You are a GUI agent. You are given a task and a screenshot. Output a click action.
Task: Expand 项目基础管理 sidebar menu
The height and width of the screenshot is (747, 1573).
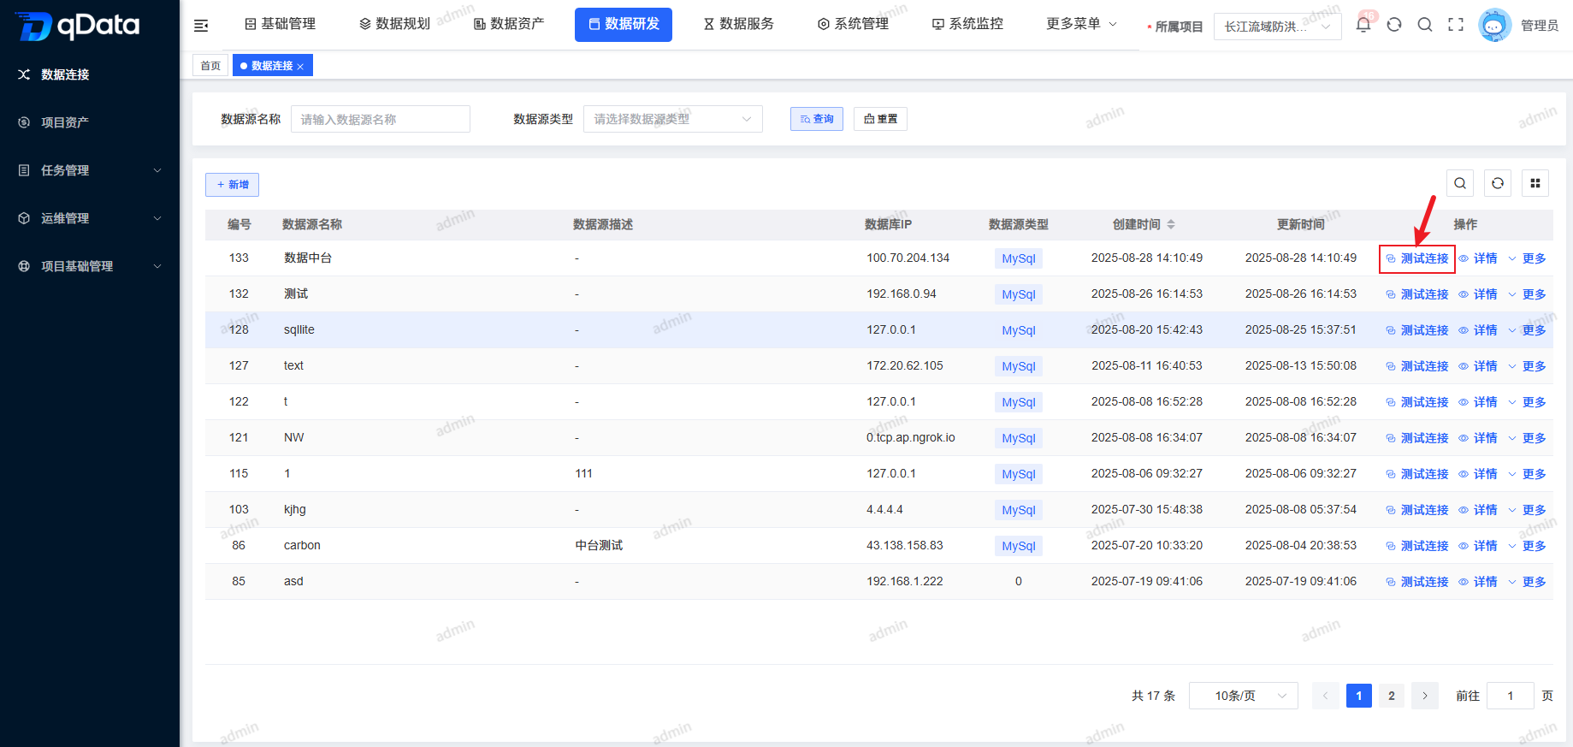click(x=90, y=266)
